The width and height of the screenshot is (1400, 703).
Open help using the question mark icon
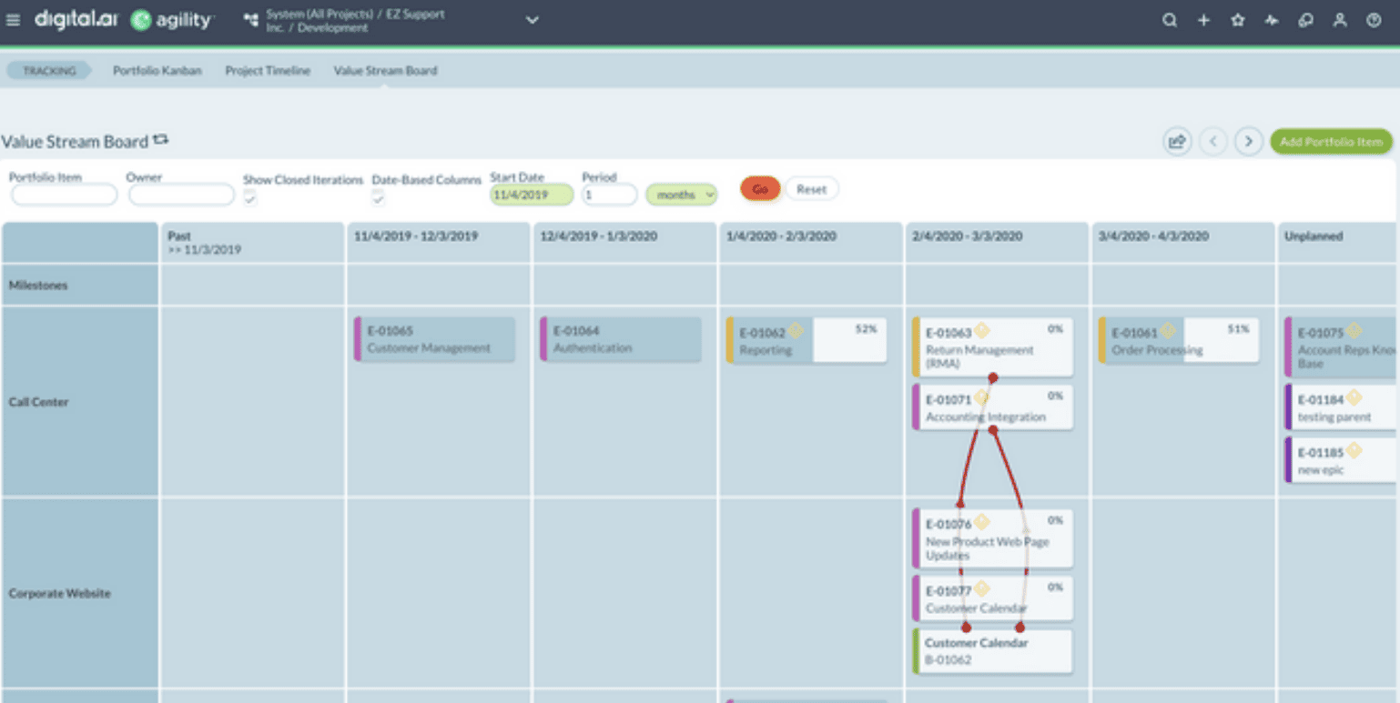[1371, 19]
